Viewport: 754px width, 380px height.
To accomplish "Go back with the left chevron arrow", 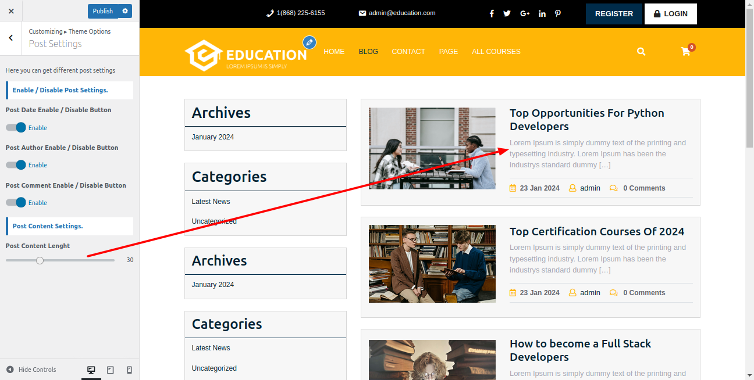I will [11, 38].
